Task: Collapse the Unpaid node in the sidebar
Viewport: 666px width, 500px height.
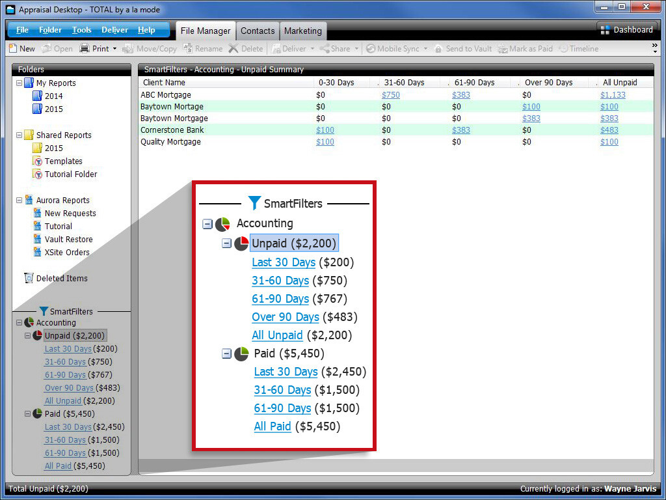Action: coord(27,335)
